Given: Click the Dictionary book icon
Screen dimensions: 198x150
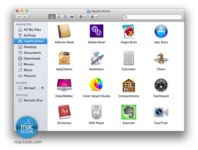Looking at the screenshot, I should point(64,112).
